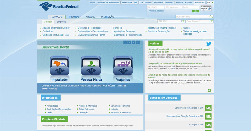Click the Primeiro Acesso? link

click(x=156, y=11)
